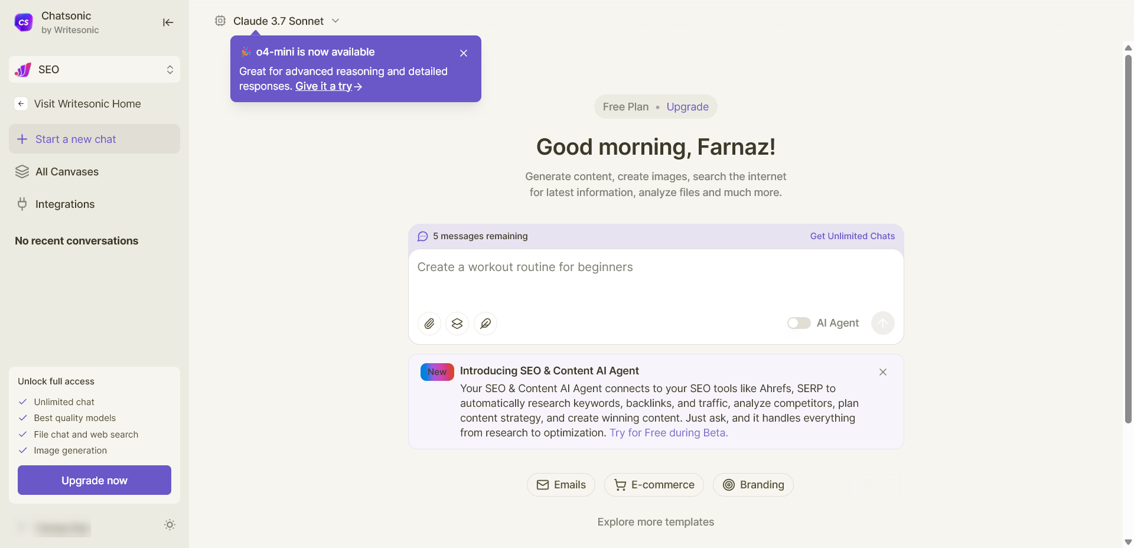Click the Chatsonic logo icon
The height and width of the screenshot is (548, 1134).
tap(24, 22)
